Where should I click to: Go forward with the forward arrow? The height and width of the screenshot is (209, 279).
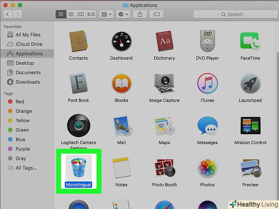17,14
